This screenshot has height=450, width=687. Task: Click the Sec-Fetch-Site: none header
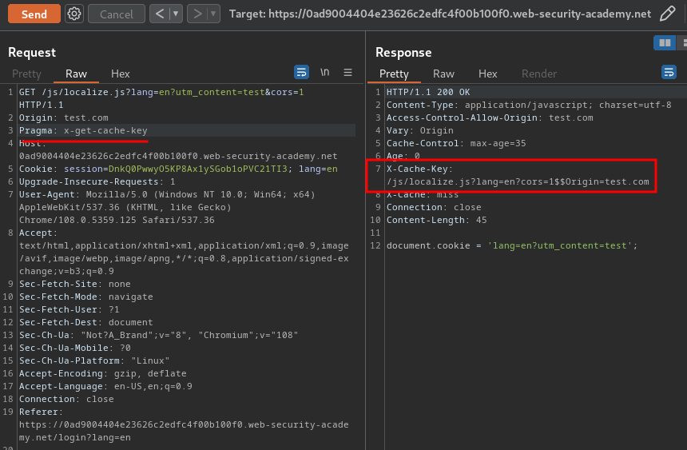74,285
